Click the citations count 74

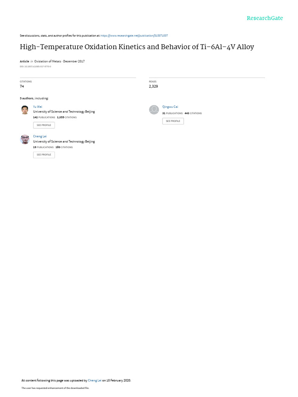coord(22,86)
